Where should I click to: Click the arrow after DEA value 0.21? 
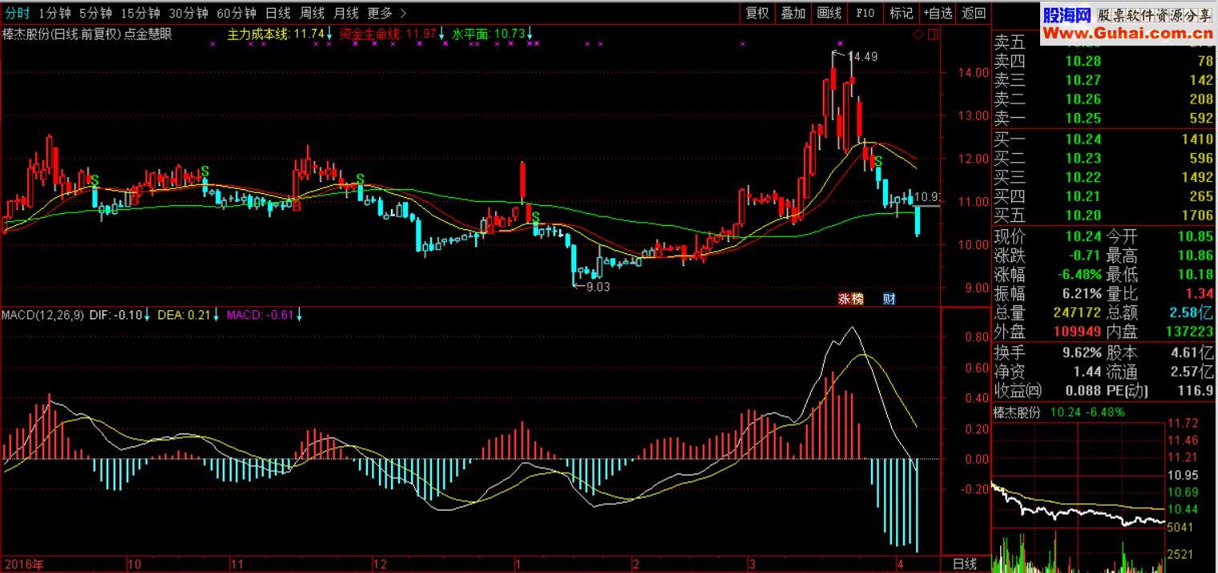tap(216, 315)
